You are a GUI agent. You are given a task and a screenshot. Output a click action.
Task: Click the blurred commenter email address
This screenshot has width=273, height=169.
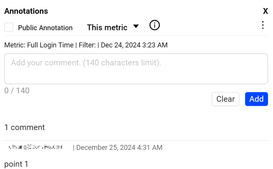36,147
